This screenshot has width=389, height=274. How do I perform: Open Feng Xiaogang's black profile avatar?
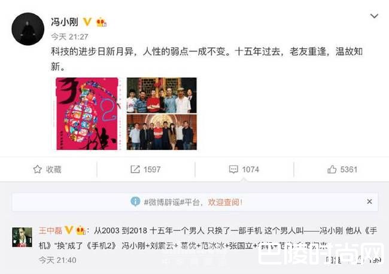click(x=28, y=29)
